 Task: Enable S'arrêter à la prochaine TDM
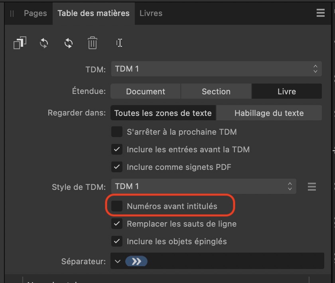click(116, 132)
